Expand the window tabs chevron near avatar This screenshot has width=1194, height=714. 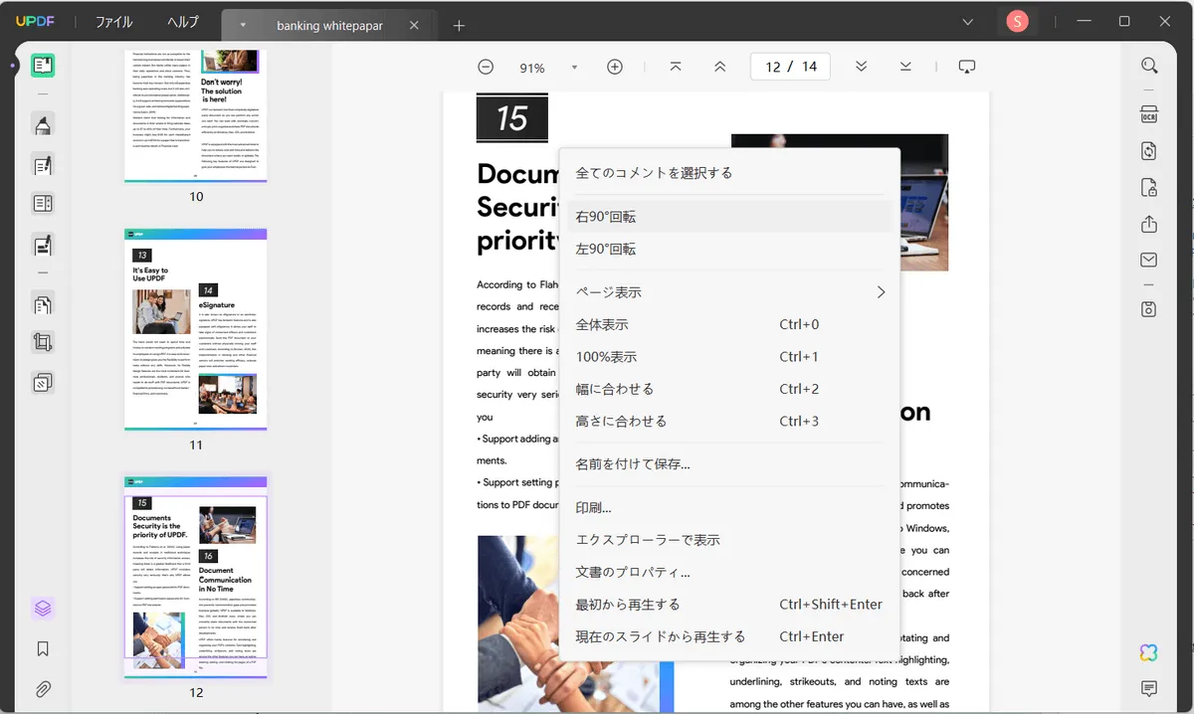(968, 22)
